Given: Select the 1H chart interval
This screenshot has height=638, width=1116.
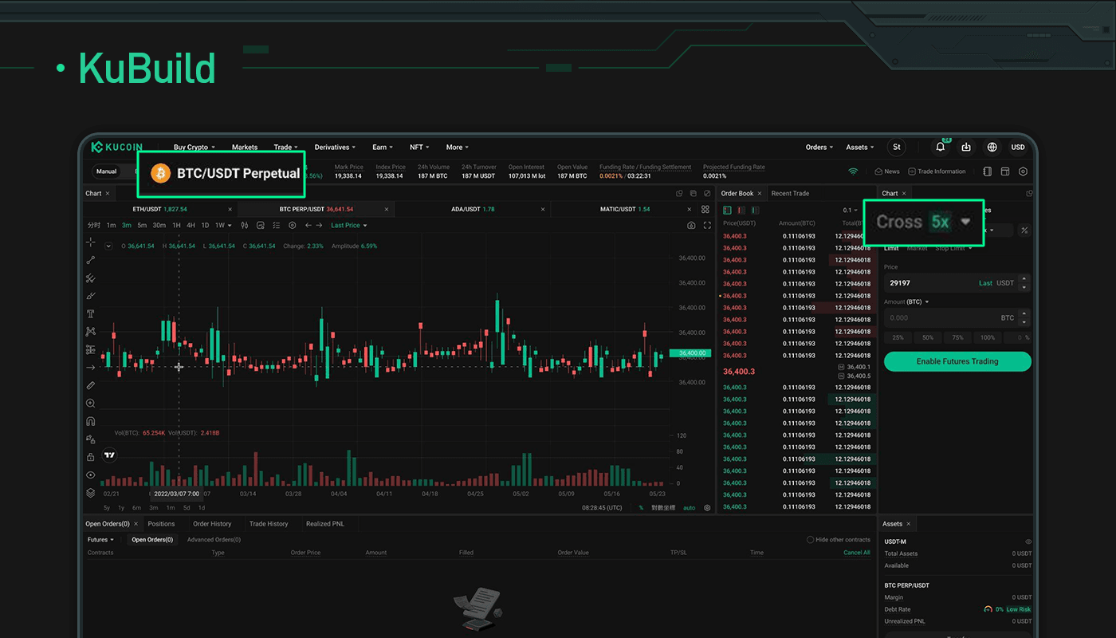Looking at the screenshot, I should click(176, 226).
